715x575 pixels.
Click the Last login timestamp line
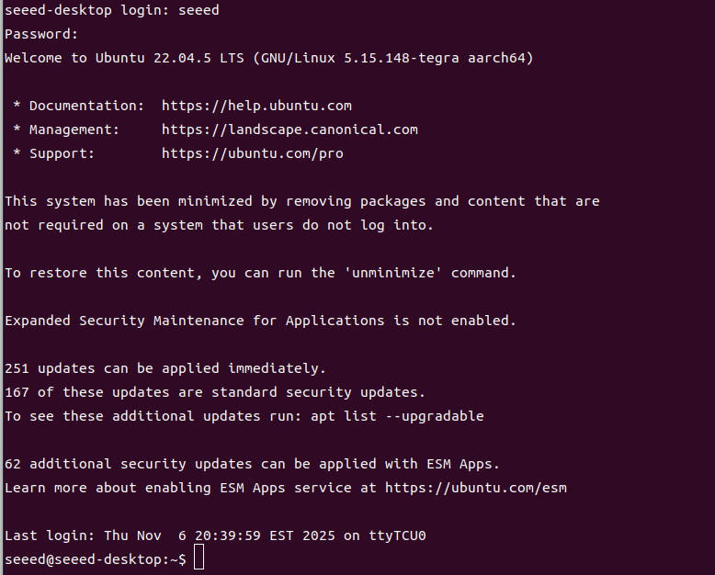coord(215,536)
